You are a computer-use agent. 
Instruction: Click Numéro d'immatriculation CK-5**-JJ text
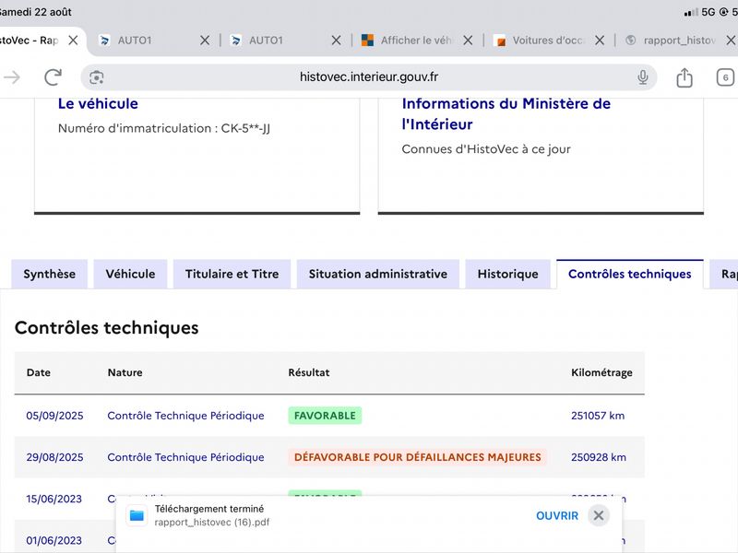[164, 128]
